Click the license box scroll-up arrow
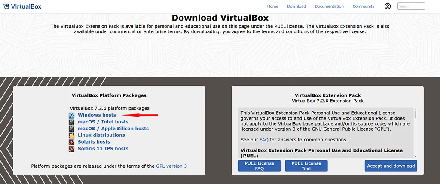This screenshot has height=184, width=440. (416, 110)
